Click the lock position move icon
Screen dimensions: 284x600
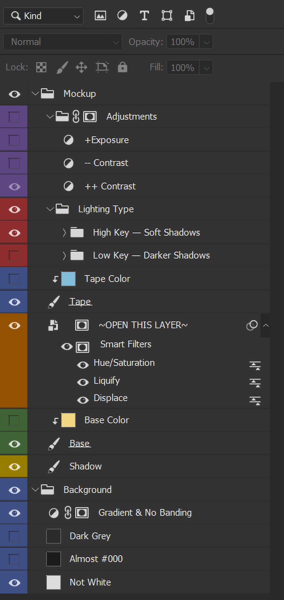(82, 67)
